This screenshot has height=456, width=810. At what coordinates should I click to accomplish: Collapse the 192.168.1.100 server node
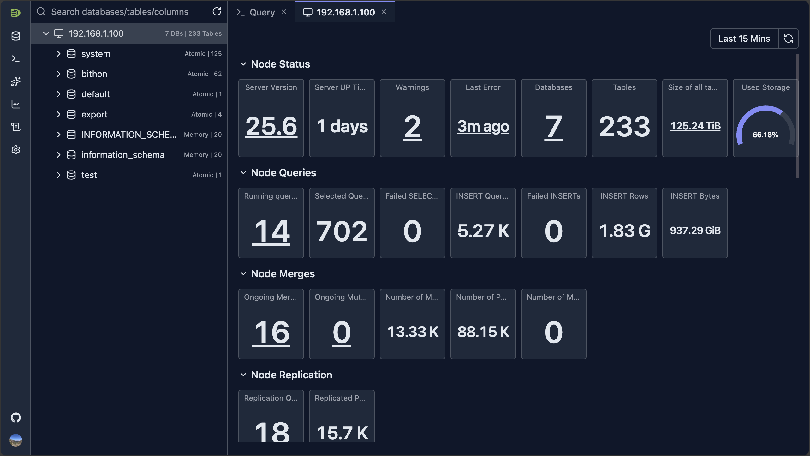46,33
